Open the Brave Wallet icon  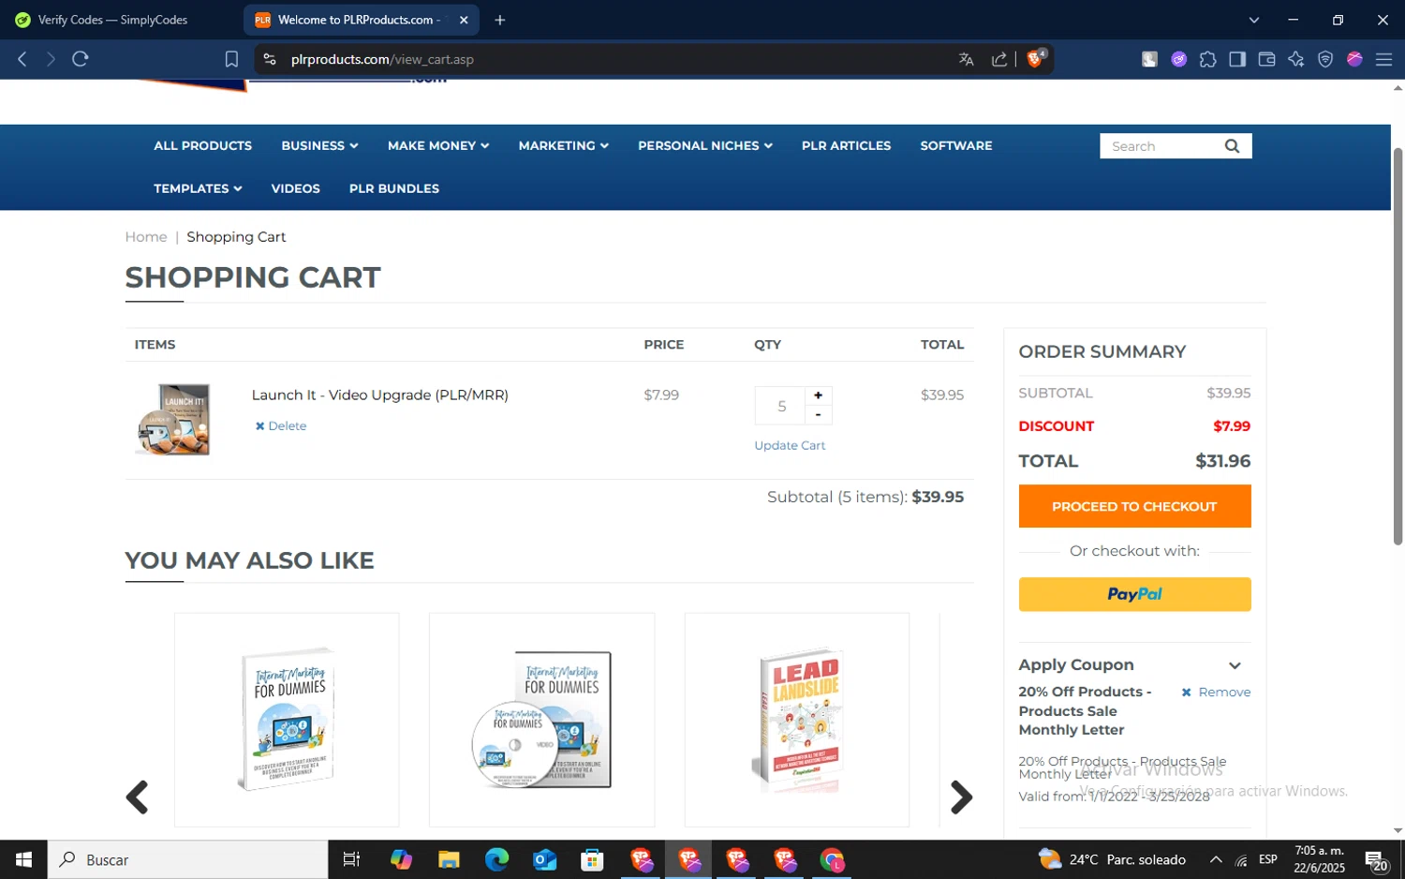click(x=1266, y=59)
